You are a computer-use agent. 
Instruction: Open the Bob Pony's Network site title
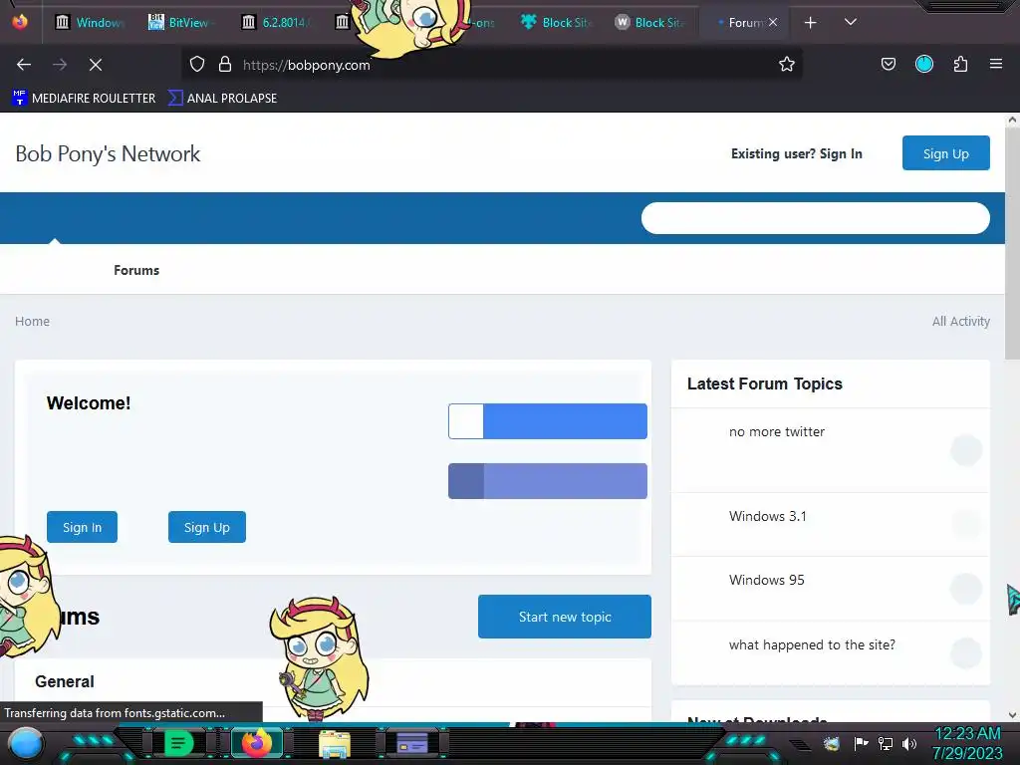coord(108,153)
